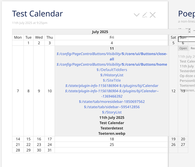195x167 pixels.
Task: Open the bold 11th July 2025 link in calendar
Action: pos(112,118)
